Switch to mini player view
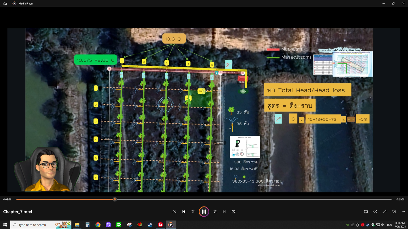 [x=394, y=212]
